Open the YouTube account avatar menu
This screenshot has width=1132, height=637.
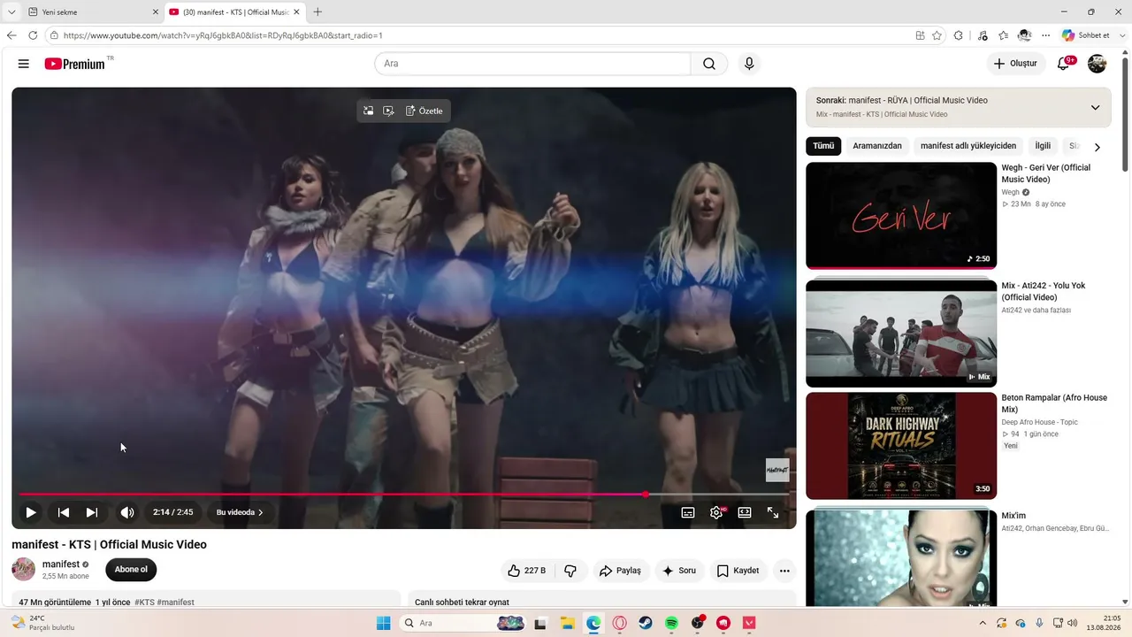coord(1097,64)
